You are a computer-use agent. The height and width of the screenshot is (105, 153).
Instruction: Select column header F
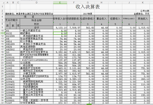(74, 2)
